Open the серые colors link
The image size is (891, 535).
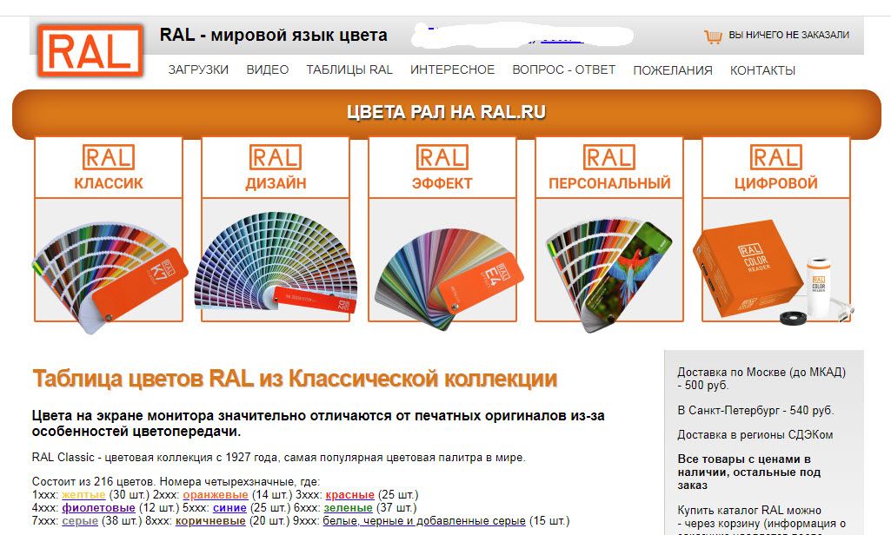click(80, 521)
